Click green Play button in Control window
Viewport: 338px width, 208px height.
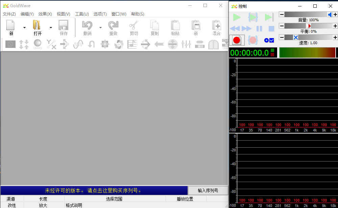pyautogui.click(x=237, y=17)
